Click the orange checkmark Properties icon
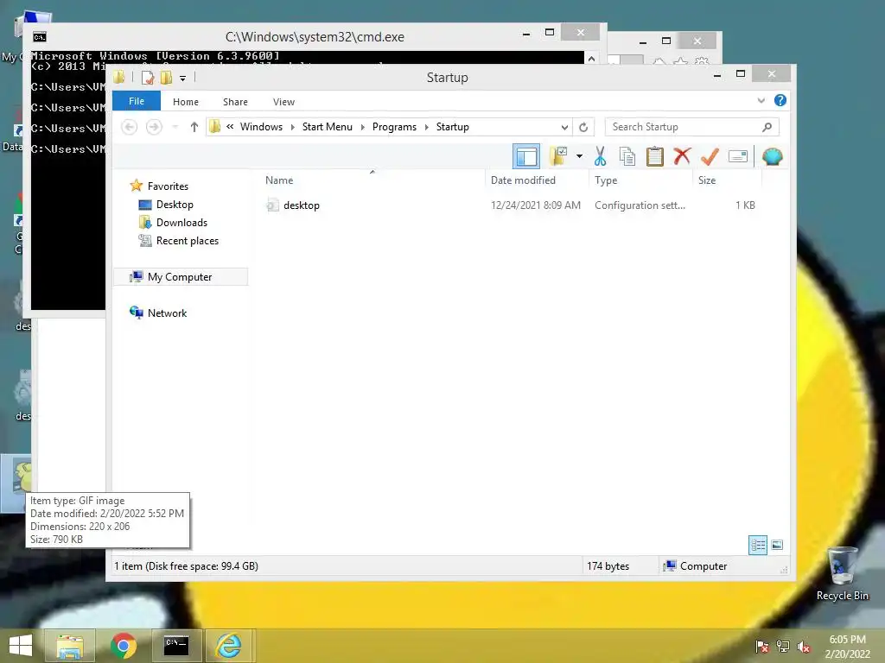Screen dimensions: 885x663 (x=710, y=156)
